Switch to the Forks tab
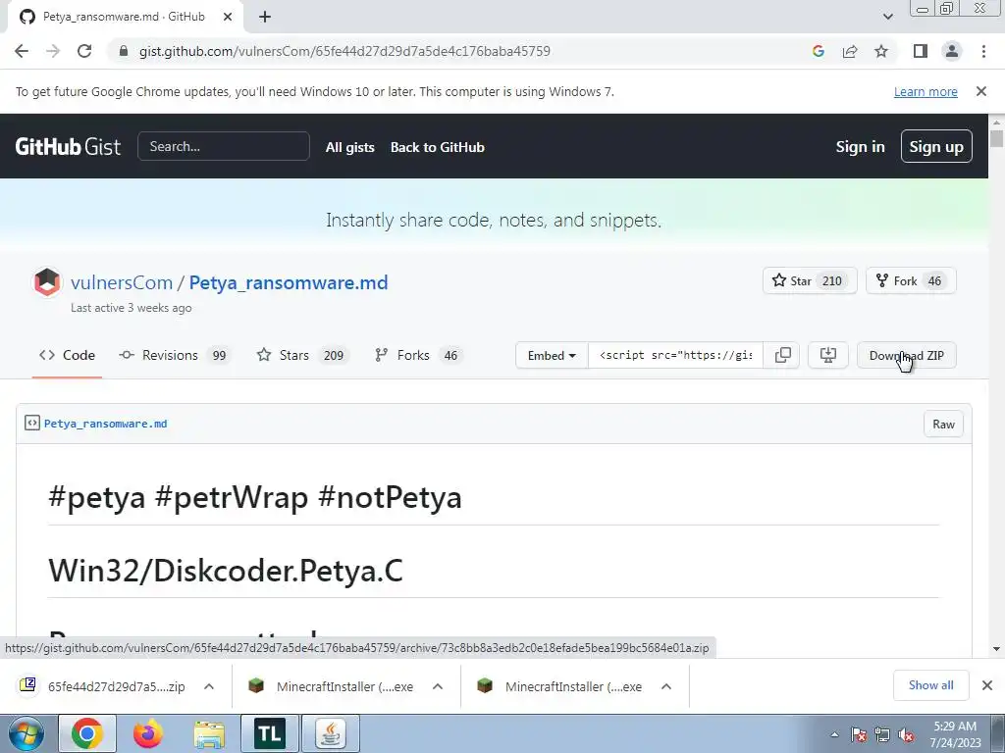 [417, 355]
